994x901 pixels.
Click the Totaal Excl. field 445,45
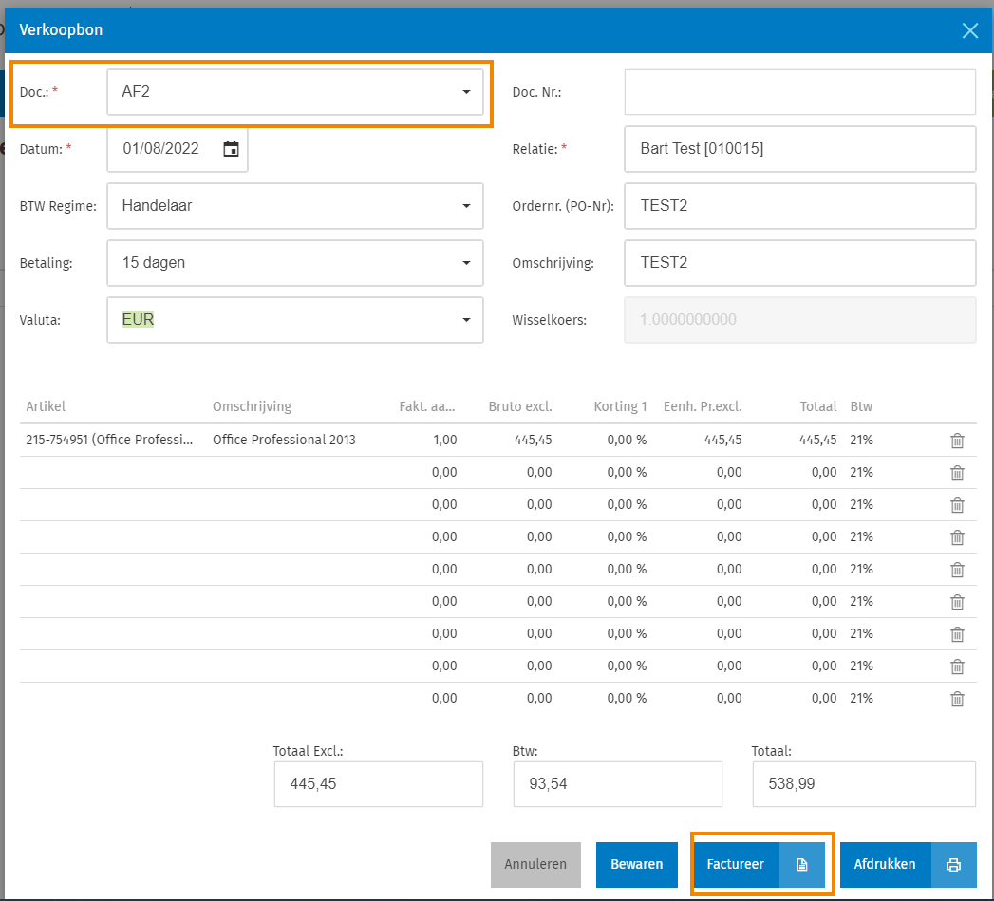click(379, 784)
